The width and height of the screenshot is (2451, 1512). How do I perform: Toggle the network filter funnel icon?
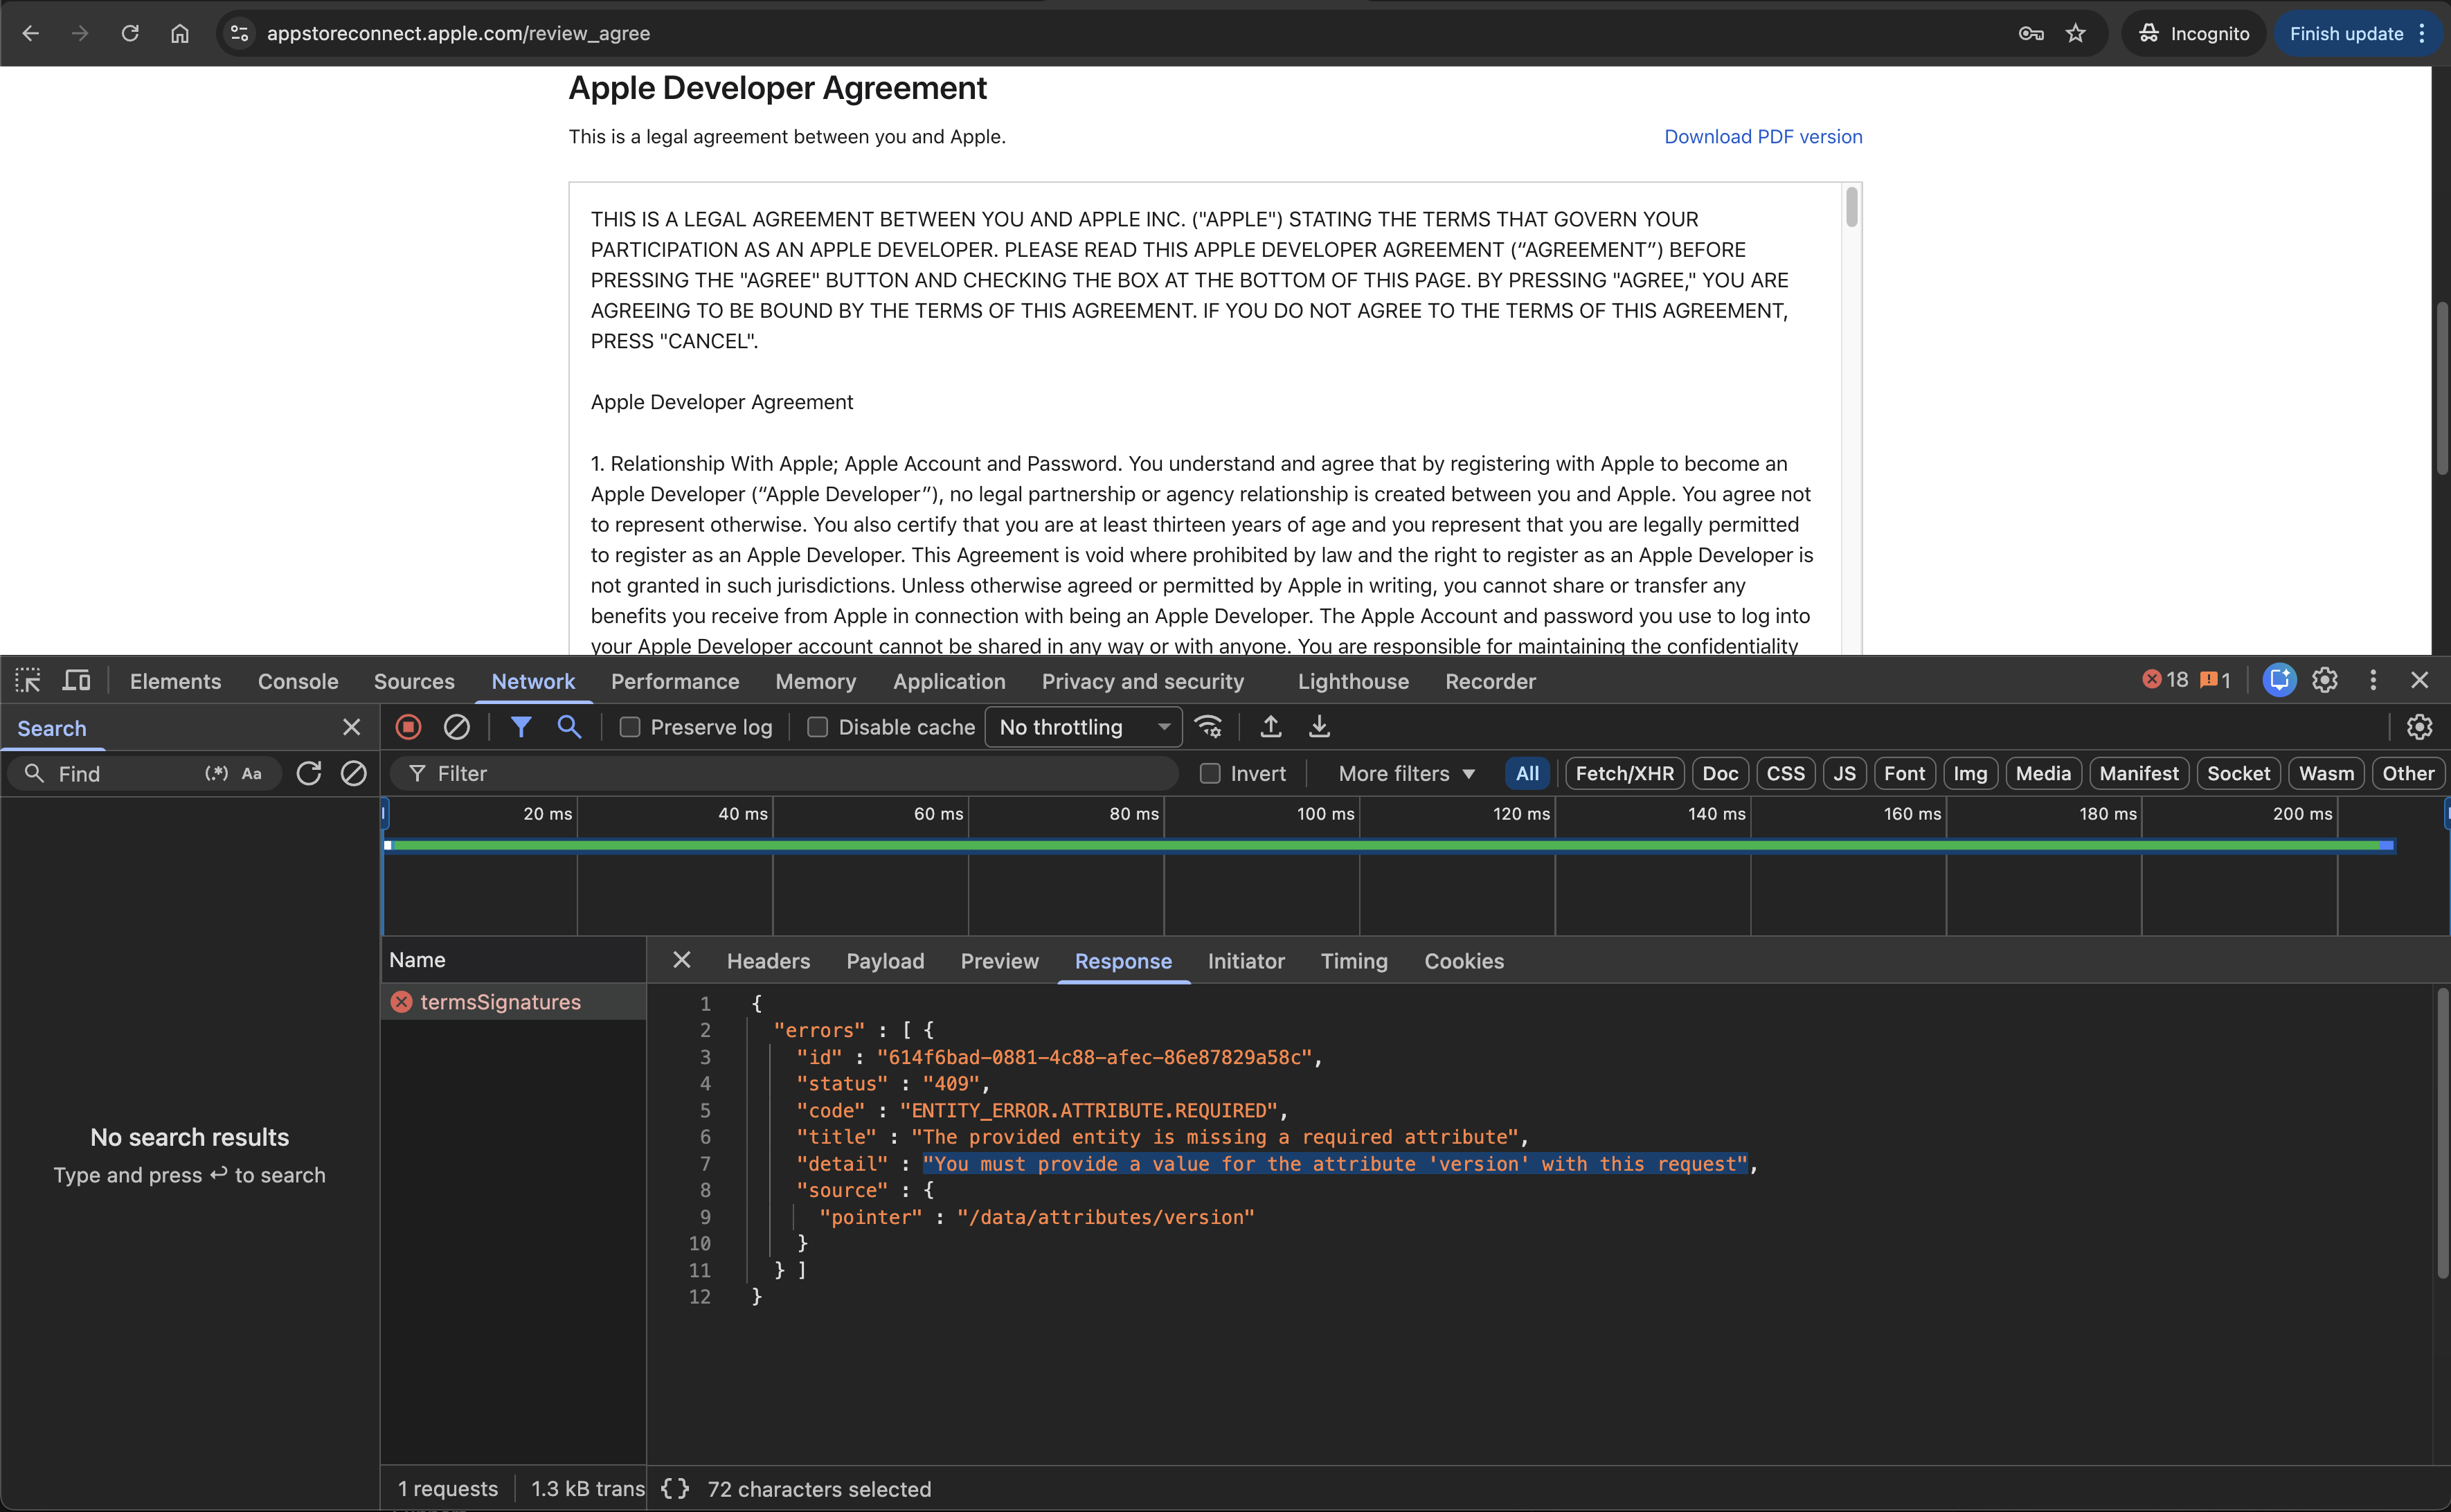coord(521,727)
